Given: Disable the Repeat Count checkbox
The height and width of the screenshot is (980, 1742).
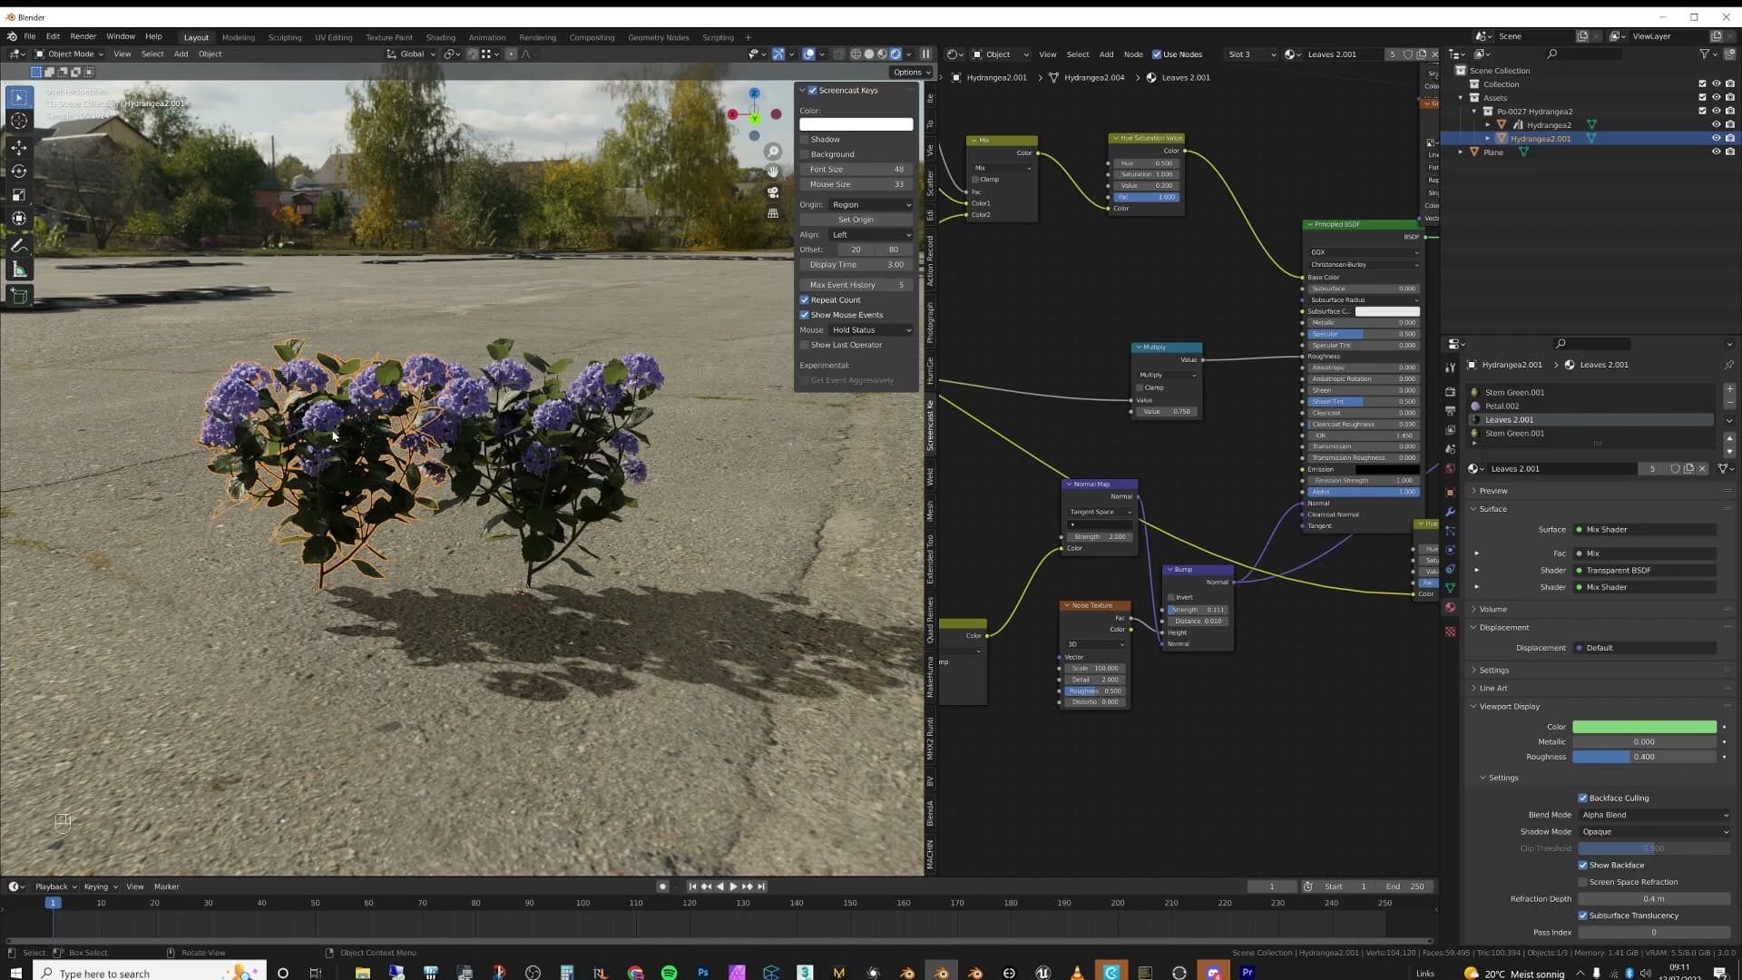Looking at the screenshot, I should click(804, 300).
